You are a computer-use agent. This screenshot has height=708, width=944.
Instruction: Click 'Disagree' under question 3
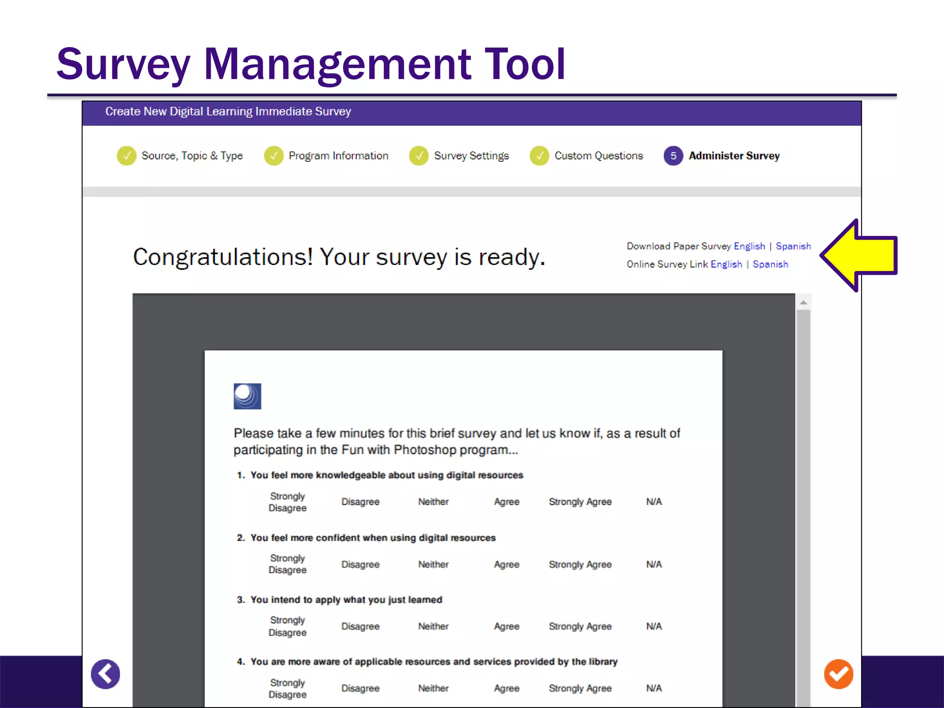point(360,626)
